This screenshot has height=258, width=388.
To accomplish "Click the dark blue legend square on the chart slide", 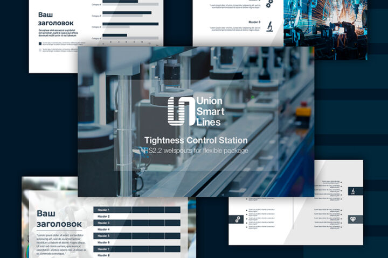I will coord(40,44).
